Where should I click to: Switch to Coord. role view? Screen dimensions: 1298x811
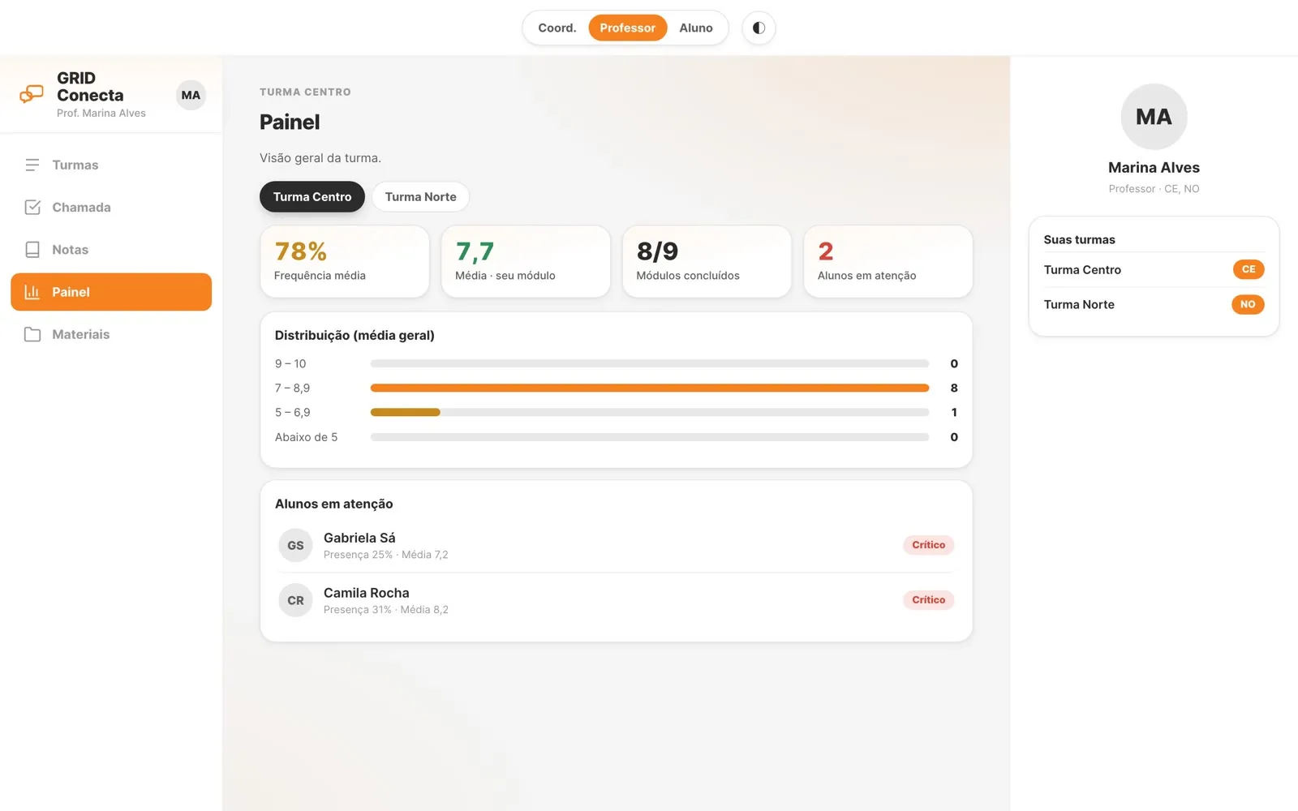point(557,28)
